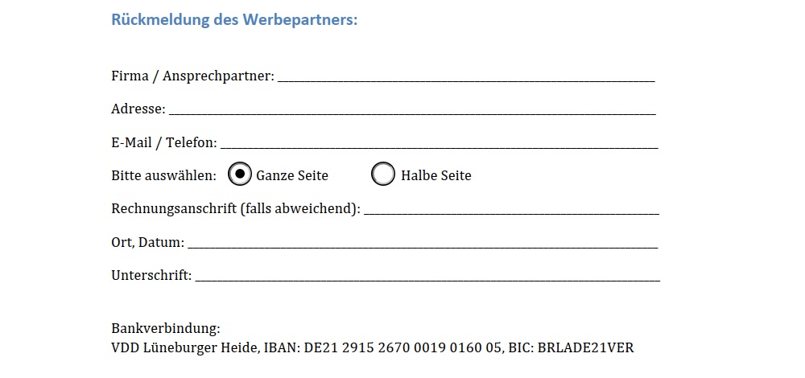805x378 pixels.
Task: Click the Firma / Ansprechpartner label
Action: coord(192,76)
